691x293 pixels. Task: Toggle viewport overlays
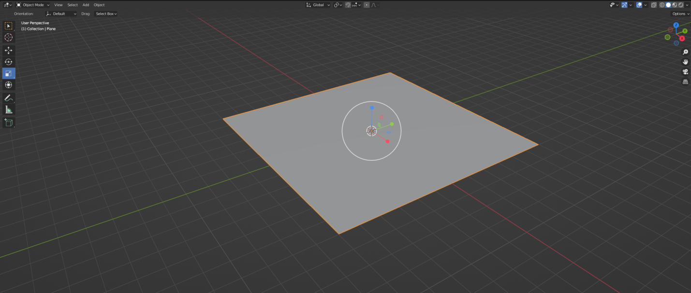(x=639, y=5)
